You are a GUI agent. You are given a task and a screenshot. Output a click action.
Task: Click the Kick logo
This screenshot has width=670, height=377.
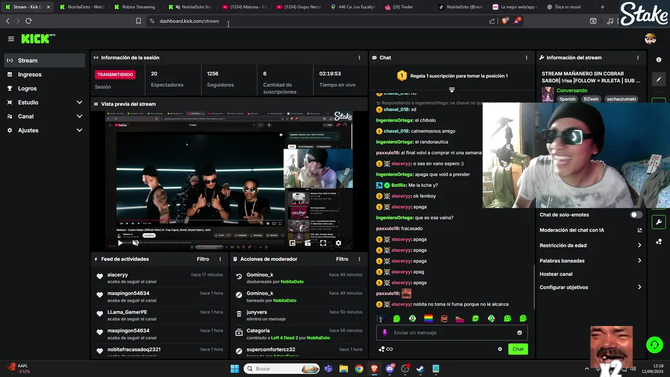[x=38, y=39]
